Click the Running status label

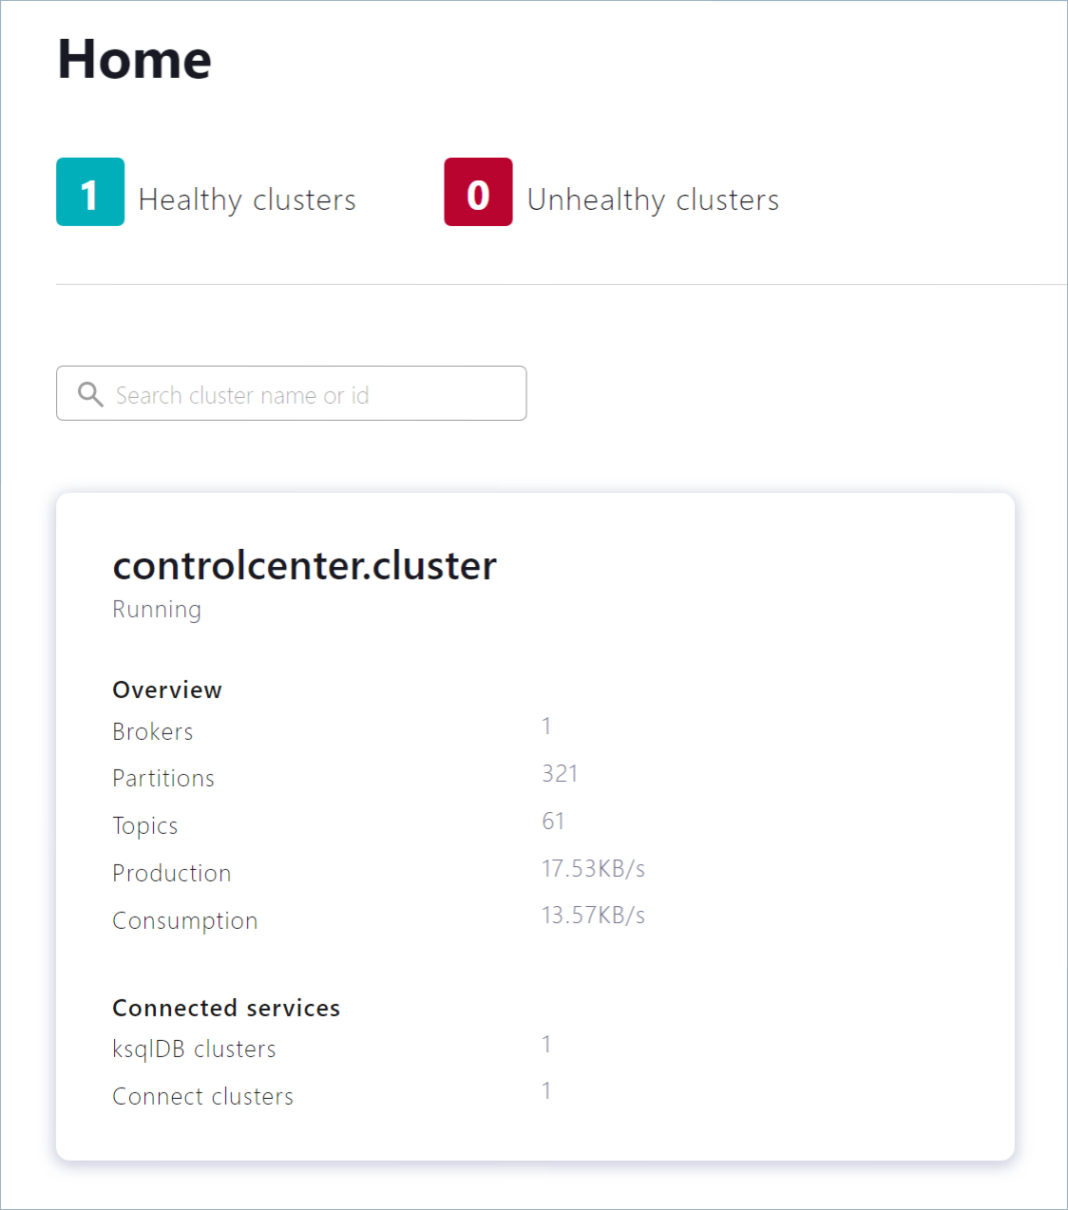[157, 610]
